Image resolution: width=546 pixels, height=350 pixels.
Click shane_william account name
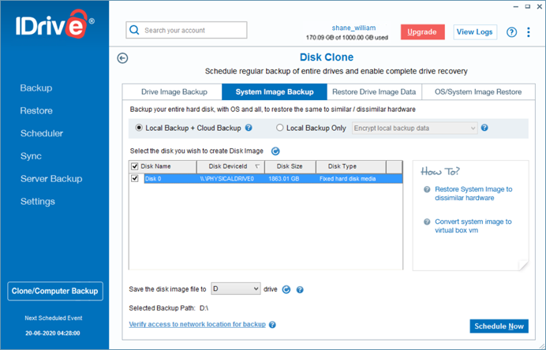coord(353,28)
